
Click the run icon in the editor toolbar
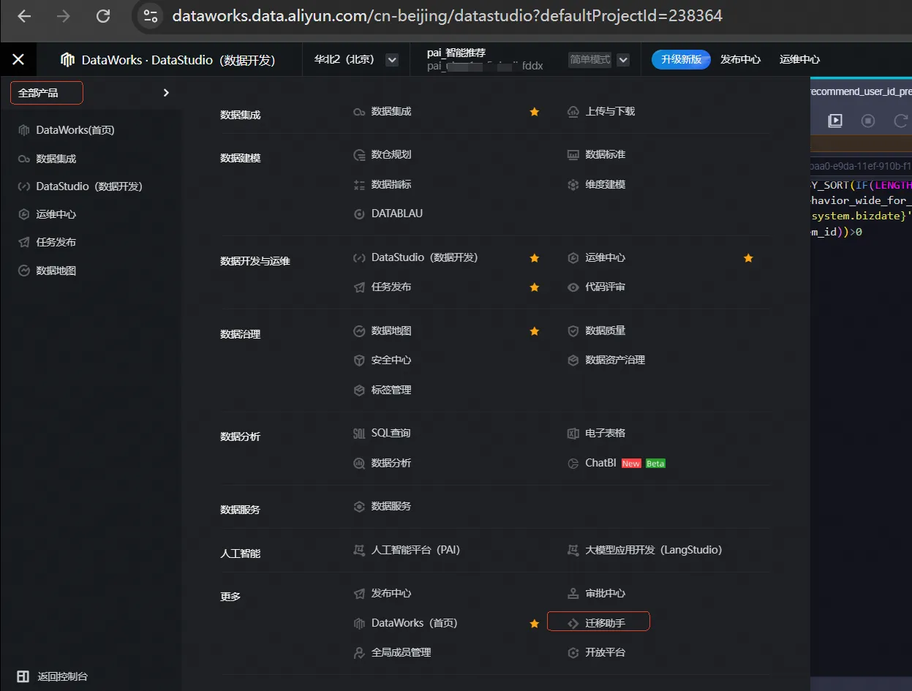835,121
